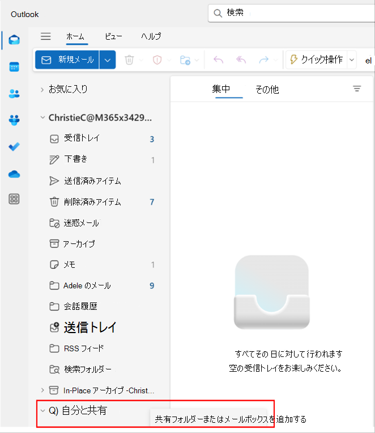Image resolution: width=375 pixels, height=433 pixels.
Task: Collapse the ChristieC account folder tree
Action: [42, 117]
